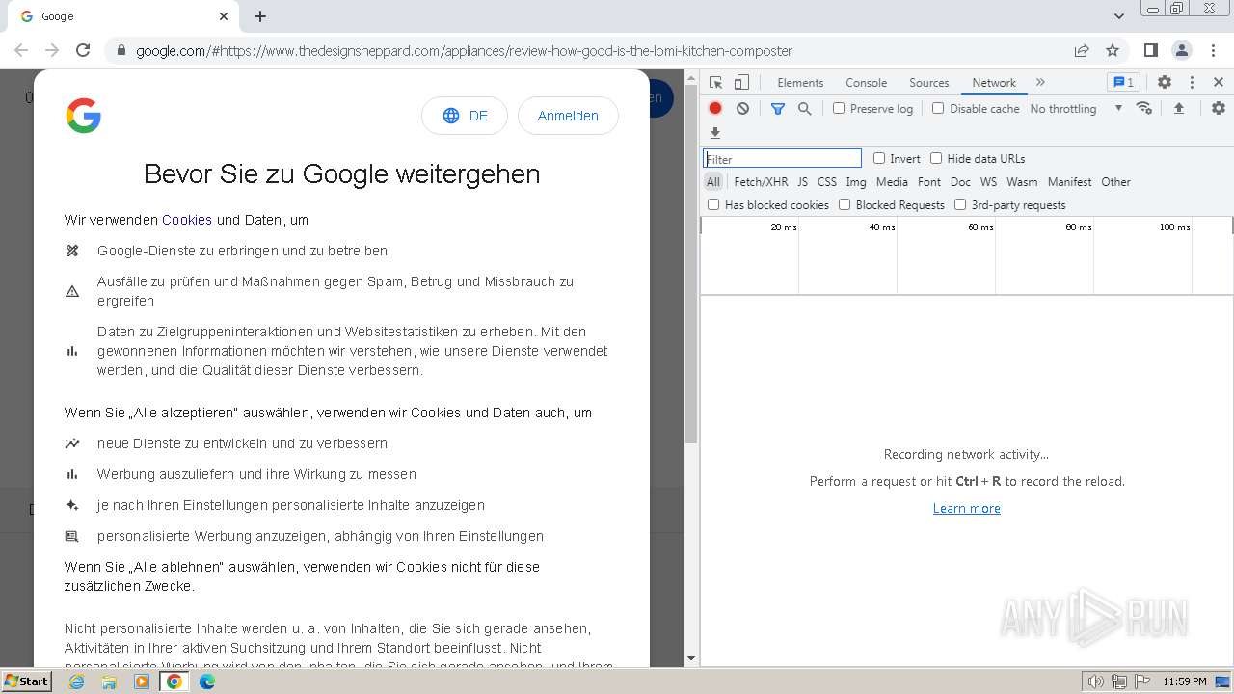This screenshot has width=1234, height=694.
Task: Select the All request type filter
Action: click(713, 182)
